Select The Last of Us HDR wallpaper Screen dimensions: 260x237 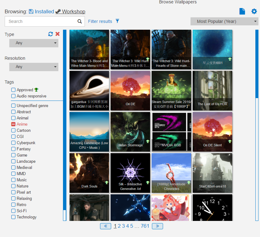point(212,91)
